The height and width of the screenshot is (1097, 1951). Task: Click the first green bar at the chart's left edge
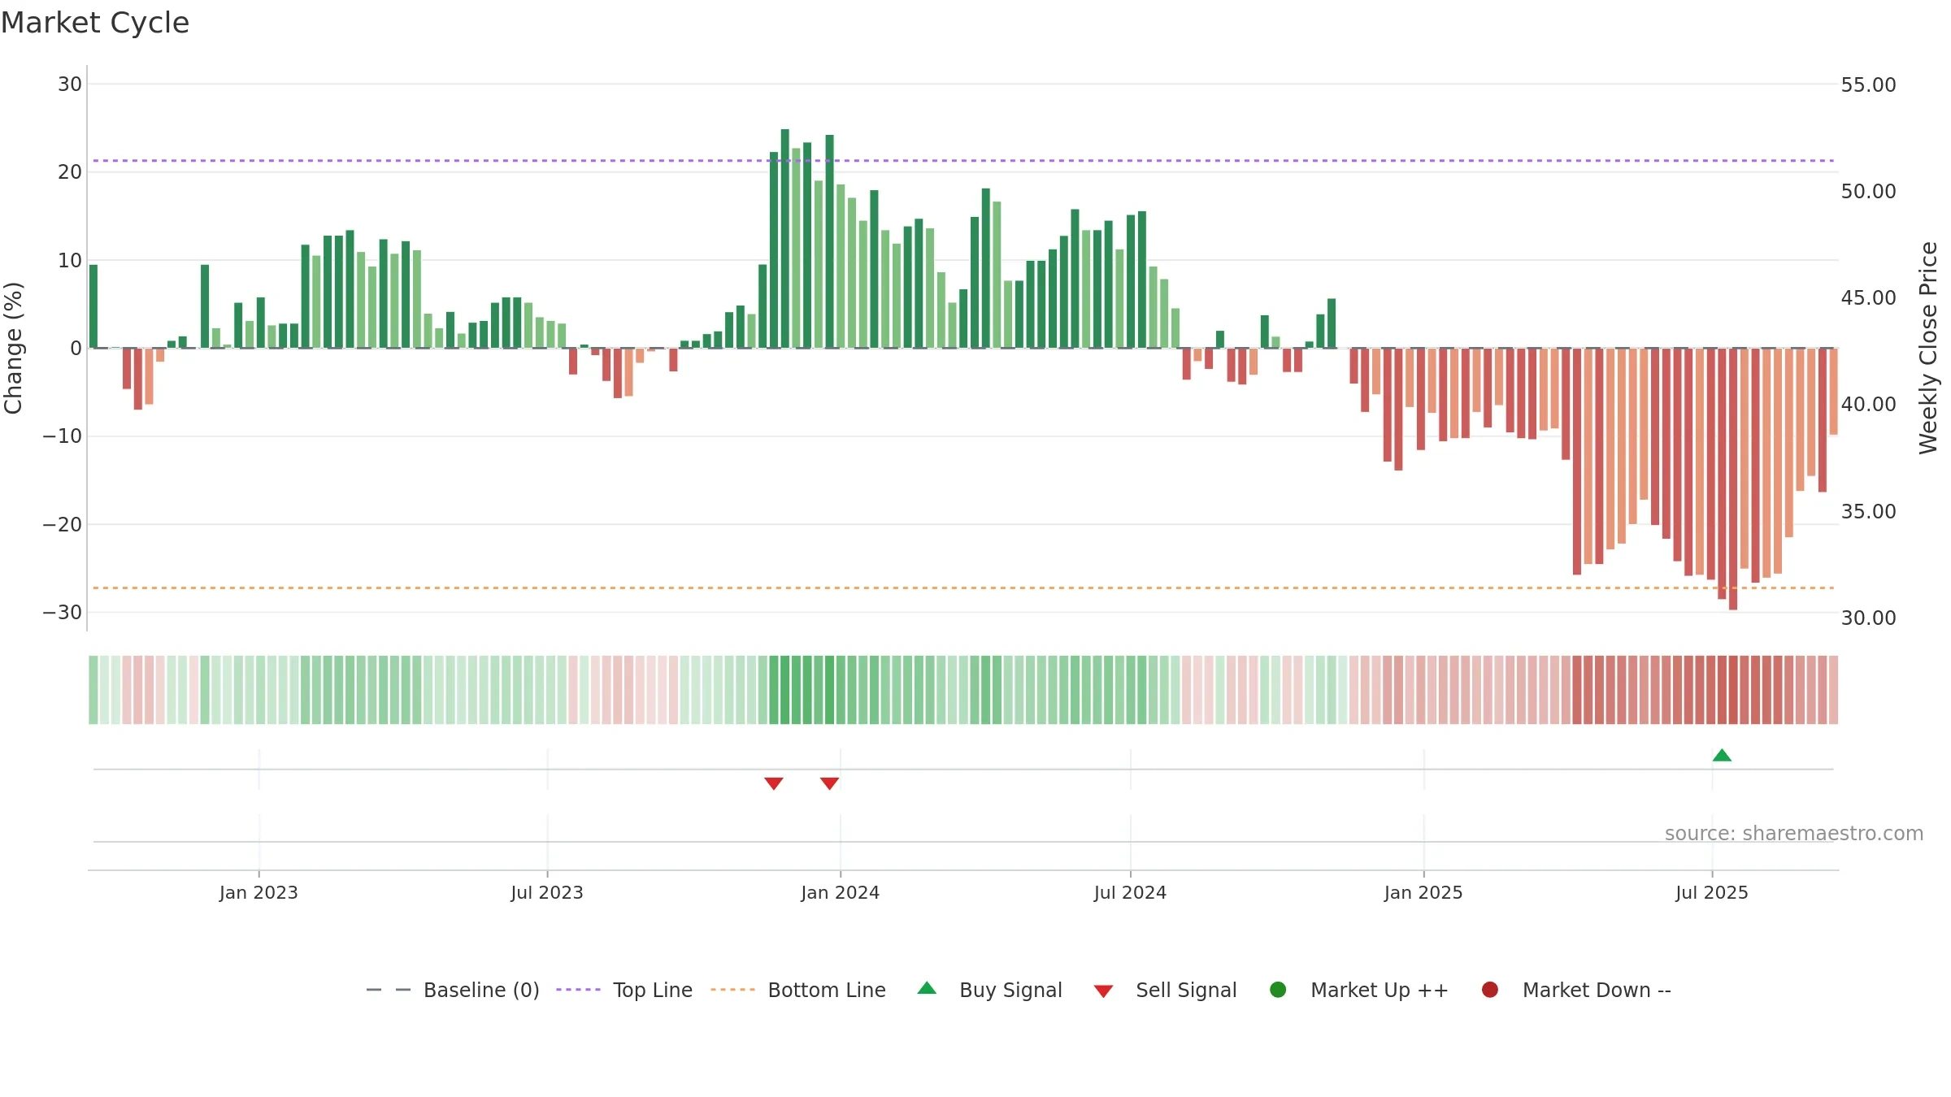pos(93,306)
